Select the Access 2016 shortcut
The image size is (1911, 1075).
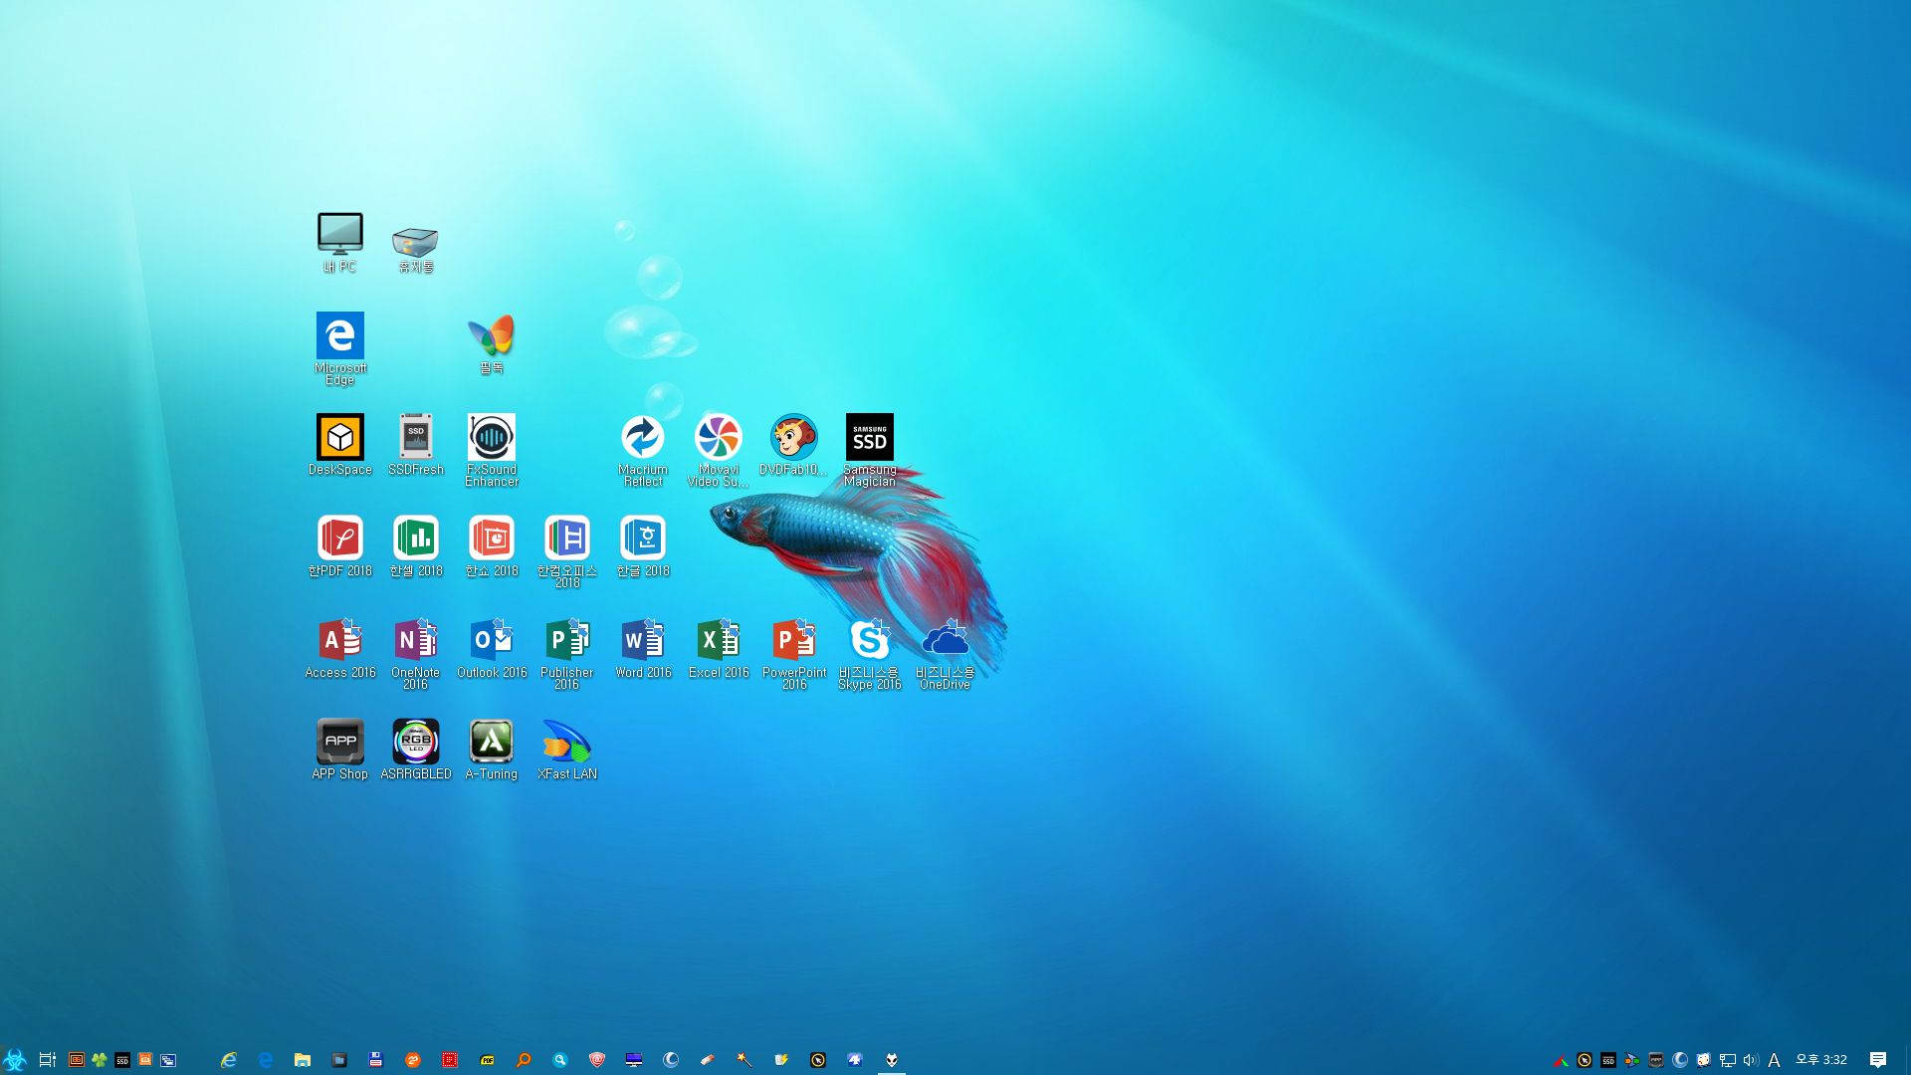(339, 648)
